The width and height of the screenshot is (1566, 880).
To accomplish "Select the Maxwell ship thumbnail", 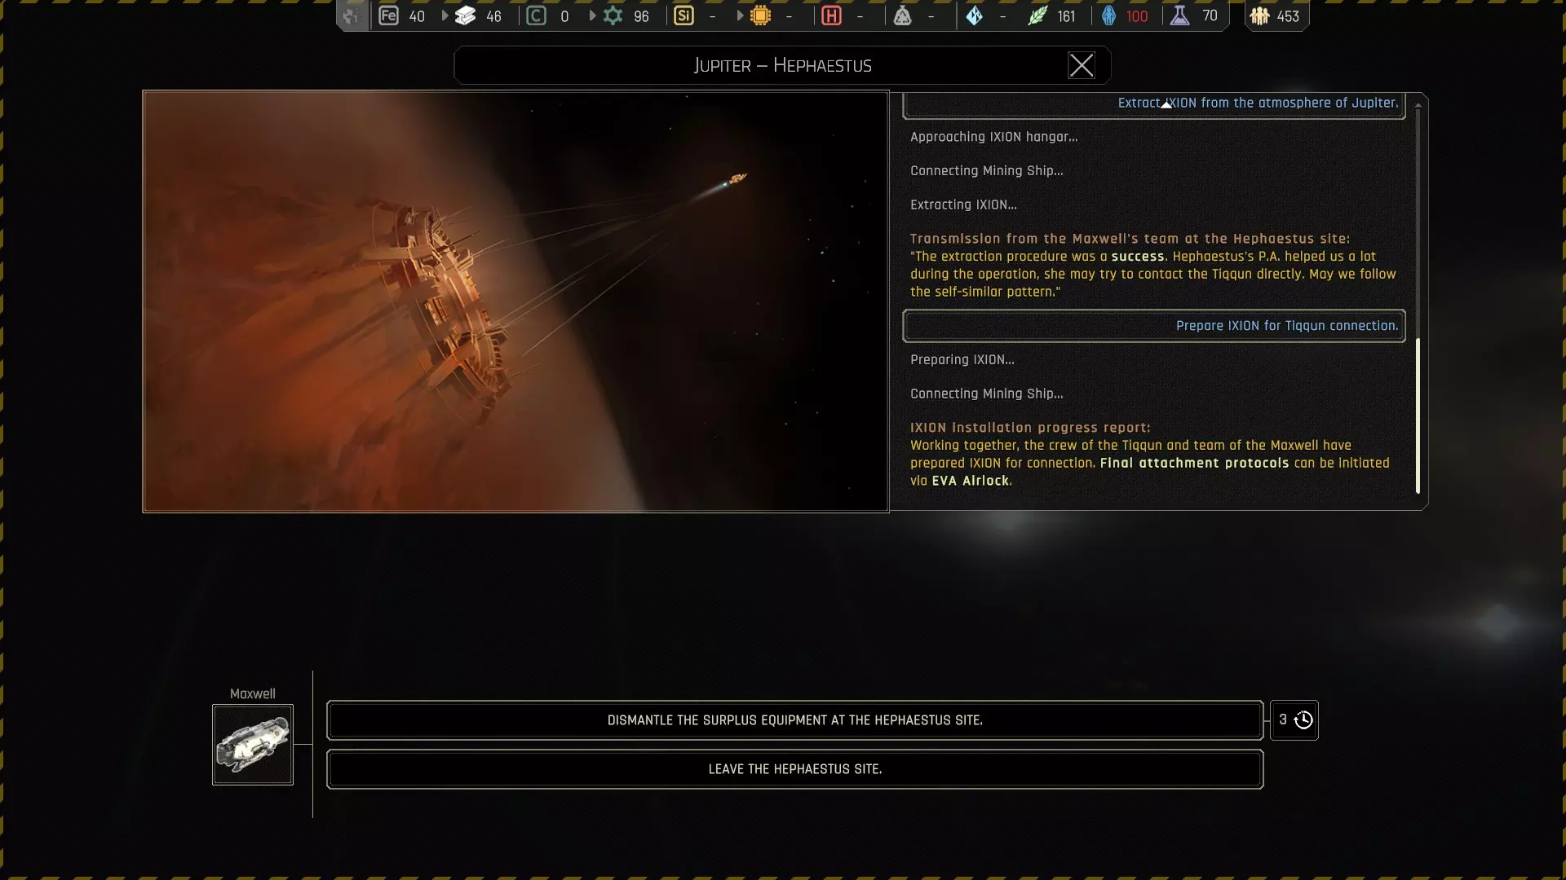I will point(253,745).
